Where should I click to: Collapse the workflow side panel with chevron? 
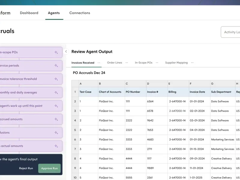tap(66, 52)
